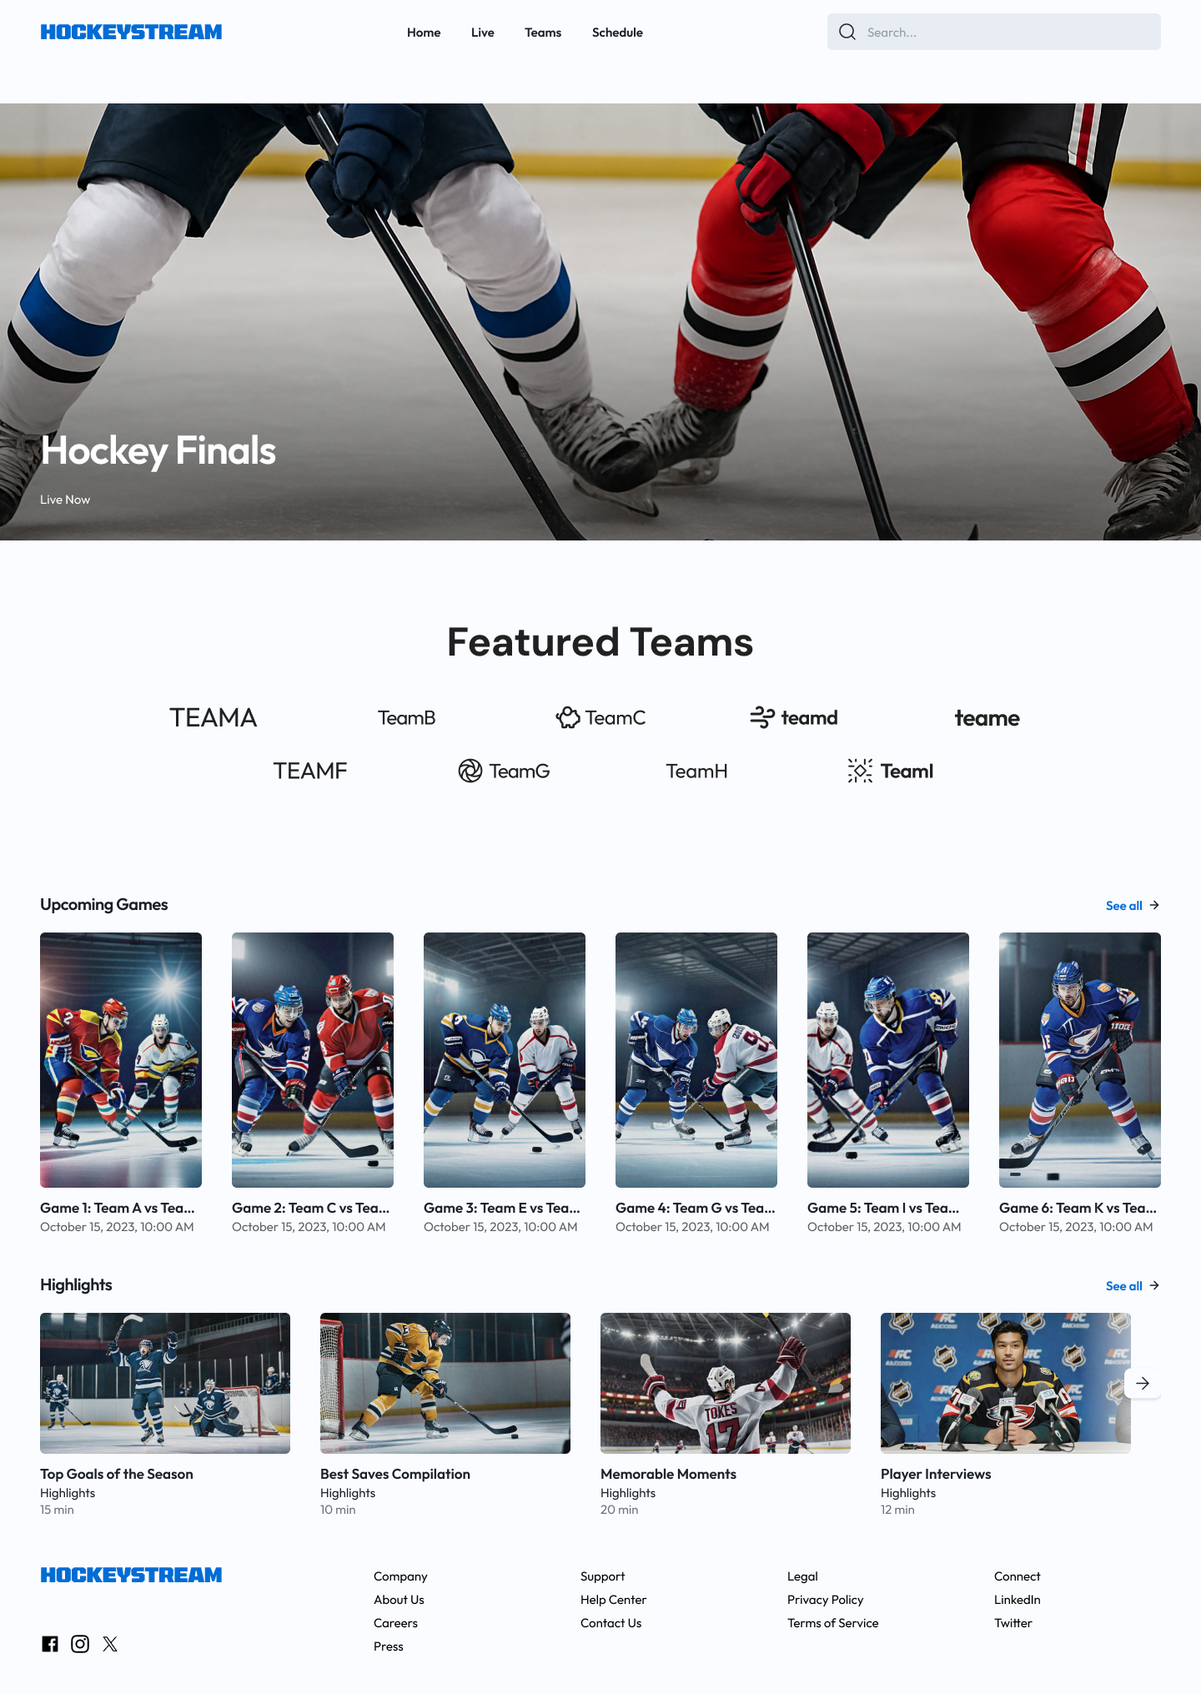Choose the TeamI sunburst logo
The width and height of the screenshot is (1201, 1694).
890,771
